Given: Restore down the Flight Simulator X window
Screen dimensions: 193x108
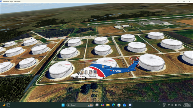Looking at the screenshot, I should (x=184, y=1).
